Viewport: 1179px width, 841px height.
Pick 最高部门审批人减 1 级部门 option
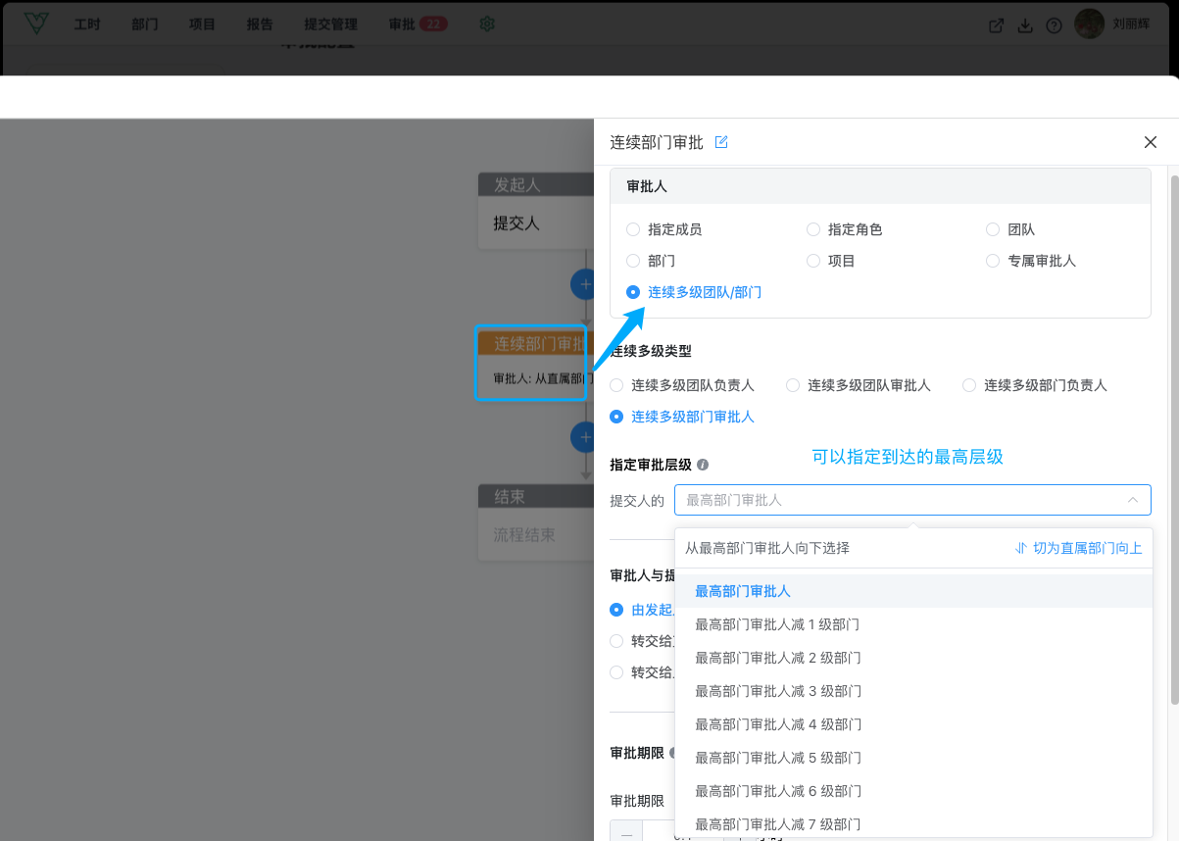click(913, 624)
